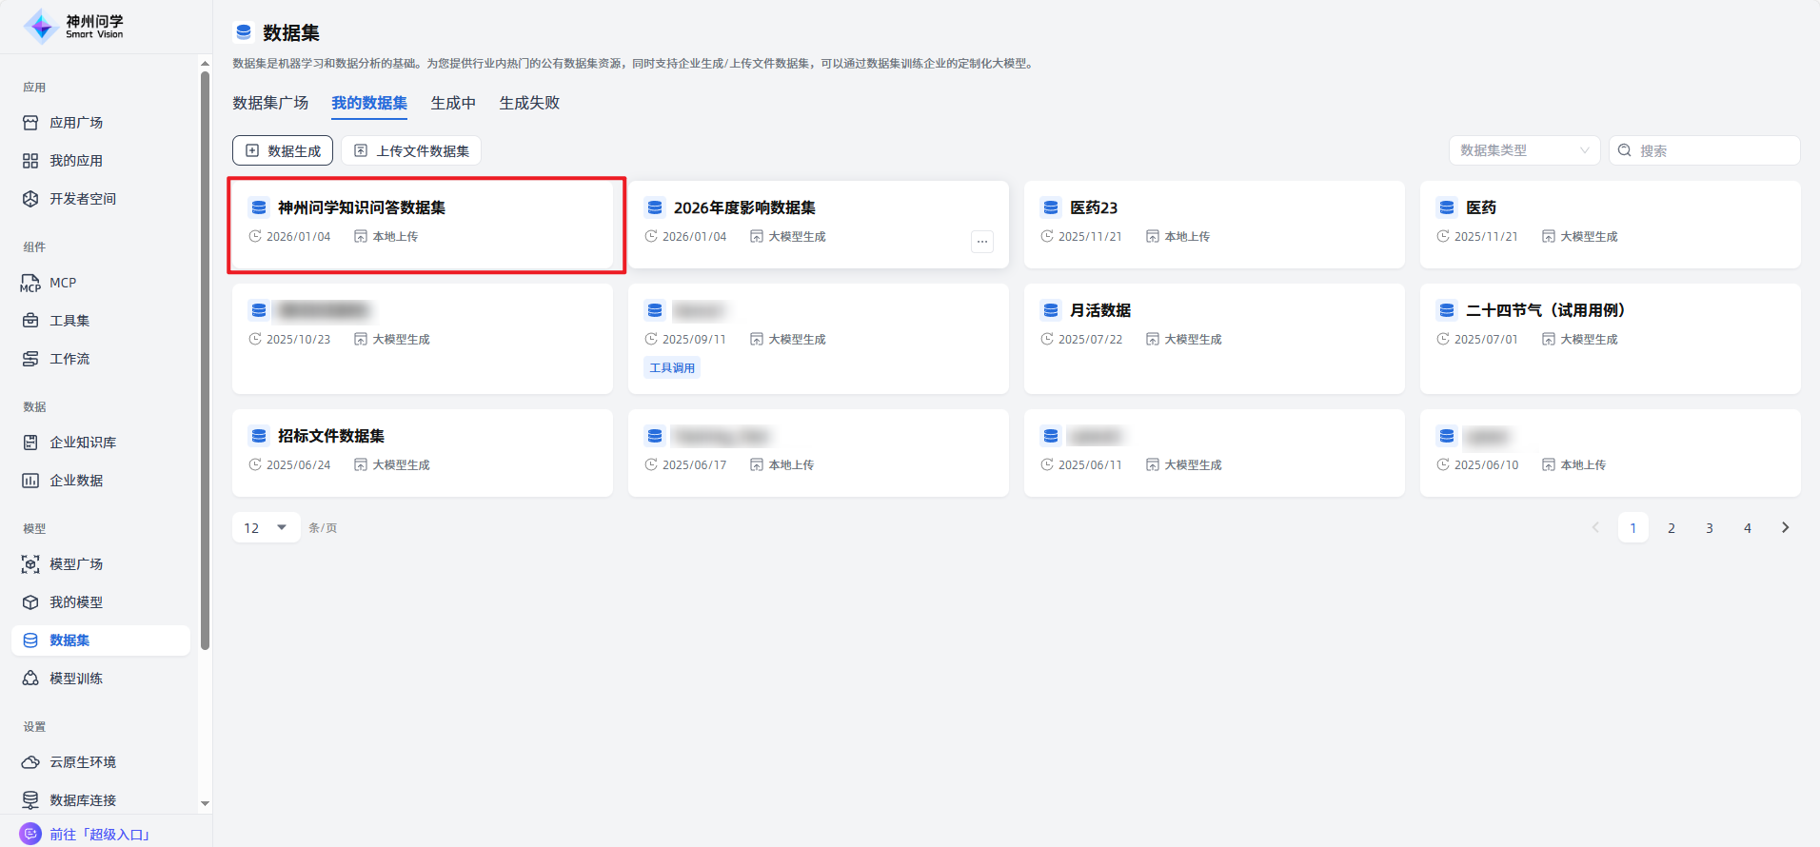This screenshot has height=847, width=1820.
Task: Expand the 数据集类型 dropdown
Action: pyautogui.click(x=1523, y=150)
